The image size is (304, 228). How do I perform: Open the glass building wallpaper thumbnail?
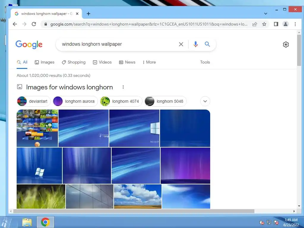(x=90, y=197)
